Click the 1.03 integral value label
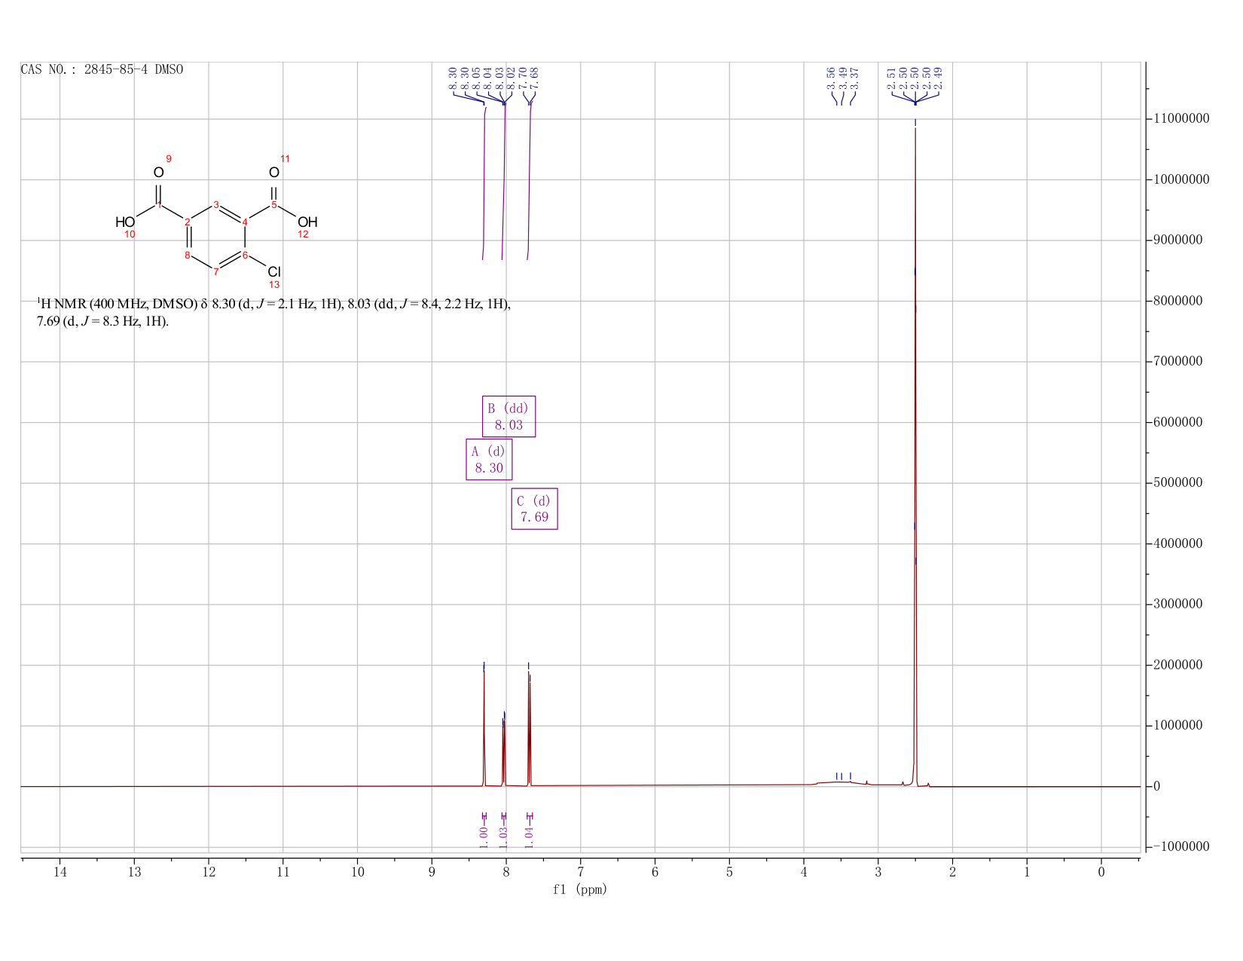 click(x=503, y=837)
